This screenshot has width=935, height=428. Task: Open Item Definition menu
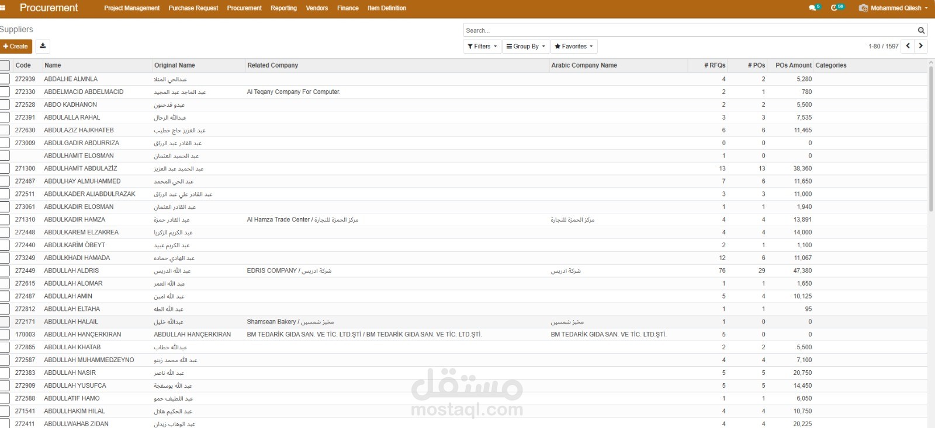pyautogui.click(x=387, y=8)
